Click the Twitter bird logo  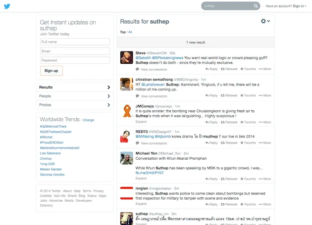(x=7, y=6)
